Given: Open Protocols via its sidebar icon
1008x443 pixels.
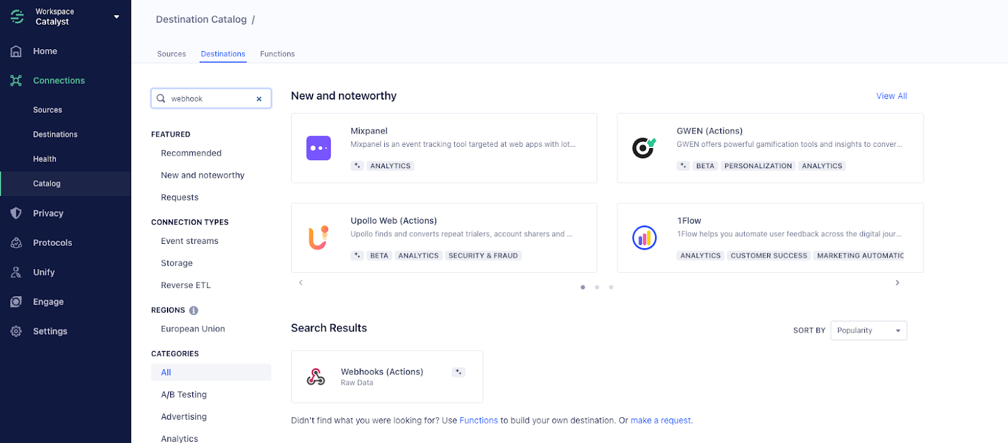Looking at the screenshot, I should point(16,243).
